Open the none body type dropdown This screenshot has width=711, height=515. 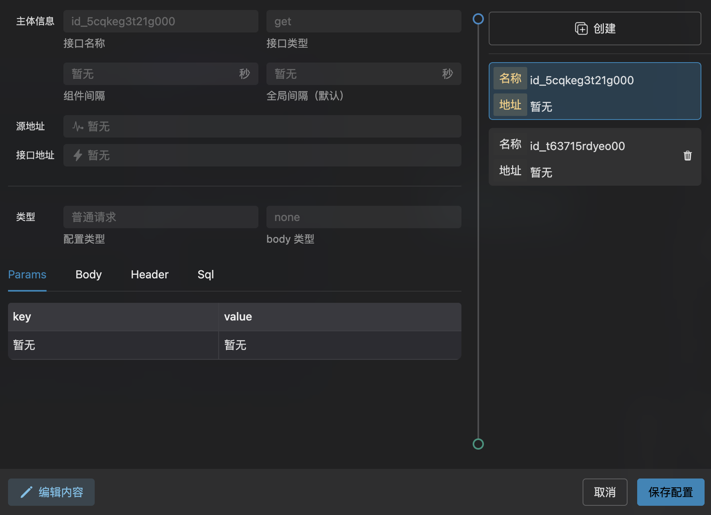pyautogui.click(x=364, y=217)
